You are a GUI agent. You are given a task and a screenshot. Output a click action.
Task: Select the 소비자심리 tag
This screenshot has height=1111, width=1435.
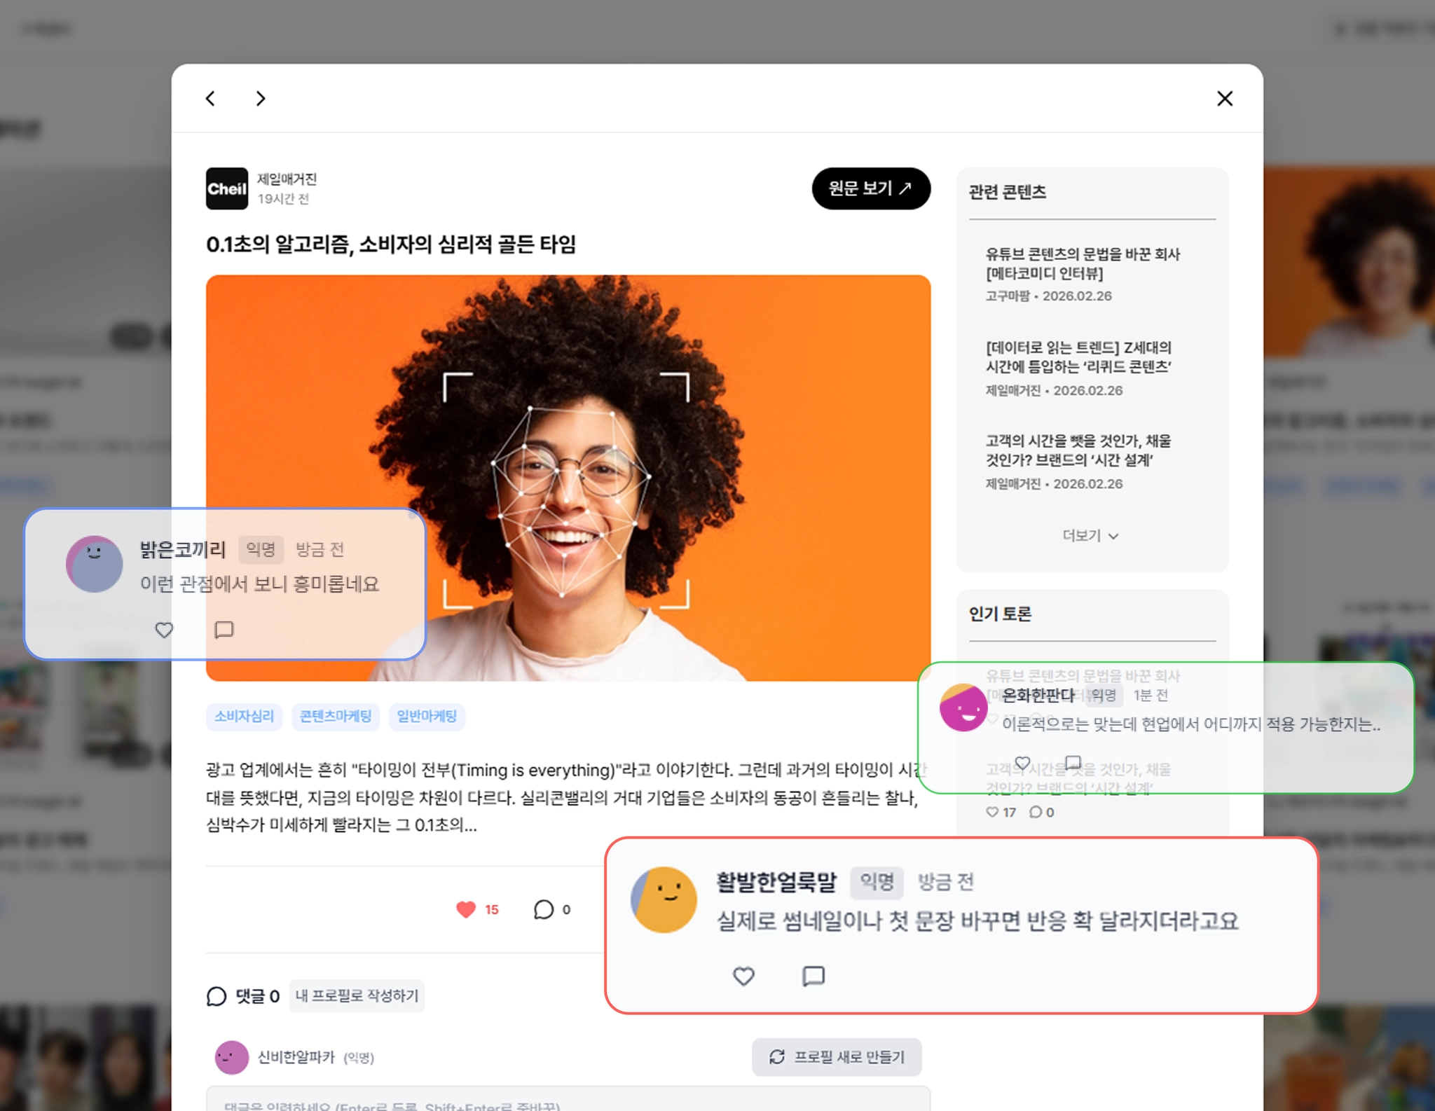pyautogui.click(x=244, y=716)
